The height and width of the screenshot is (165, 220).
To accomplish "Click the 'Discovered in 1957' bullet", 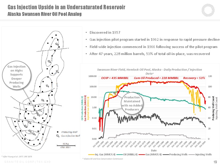I will [105, 32].
